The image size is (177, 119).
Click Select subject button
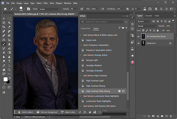point(26,112)
